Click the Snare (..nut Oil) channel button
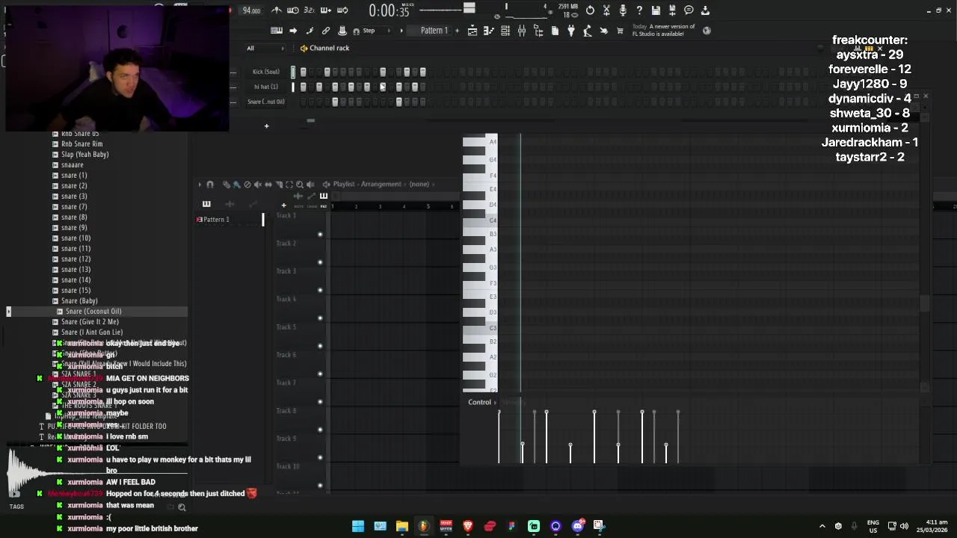Viewport: 957px width, 538px height. point(266,102)
